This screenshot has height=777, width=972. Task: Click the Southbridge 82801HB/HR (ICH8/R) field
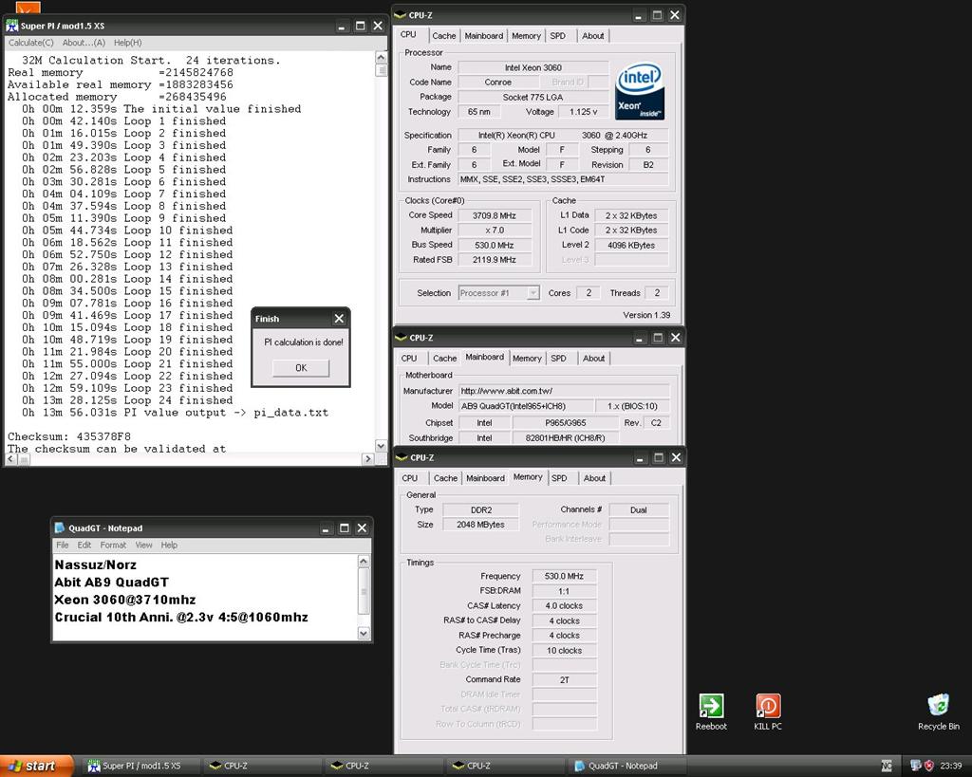565,438
